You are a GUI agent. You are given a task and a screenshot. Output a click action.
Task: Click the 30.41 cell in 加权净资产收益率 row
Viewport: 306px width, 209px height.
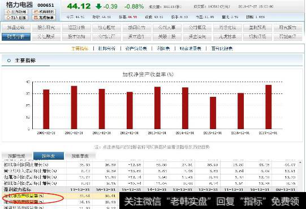(110, 196)
